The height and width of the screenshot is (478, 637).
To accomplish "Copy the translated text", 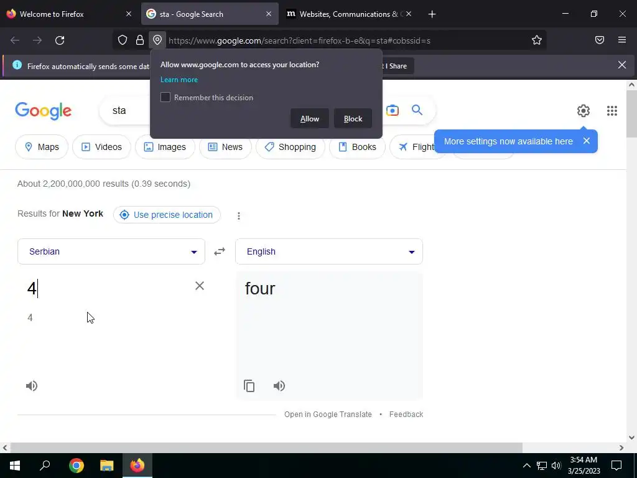I will tap(249, 386).
